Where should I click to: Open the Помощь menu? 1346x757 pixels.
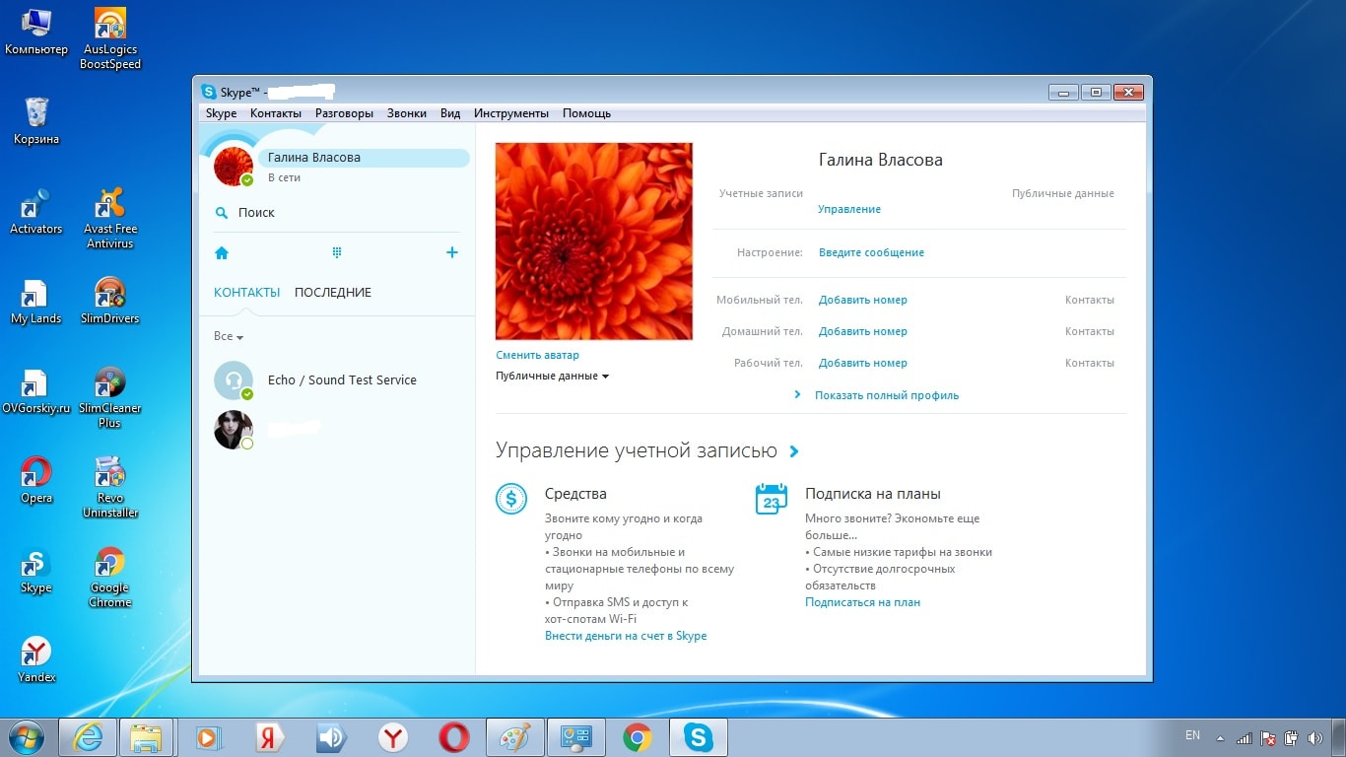(x=587, y=113)
